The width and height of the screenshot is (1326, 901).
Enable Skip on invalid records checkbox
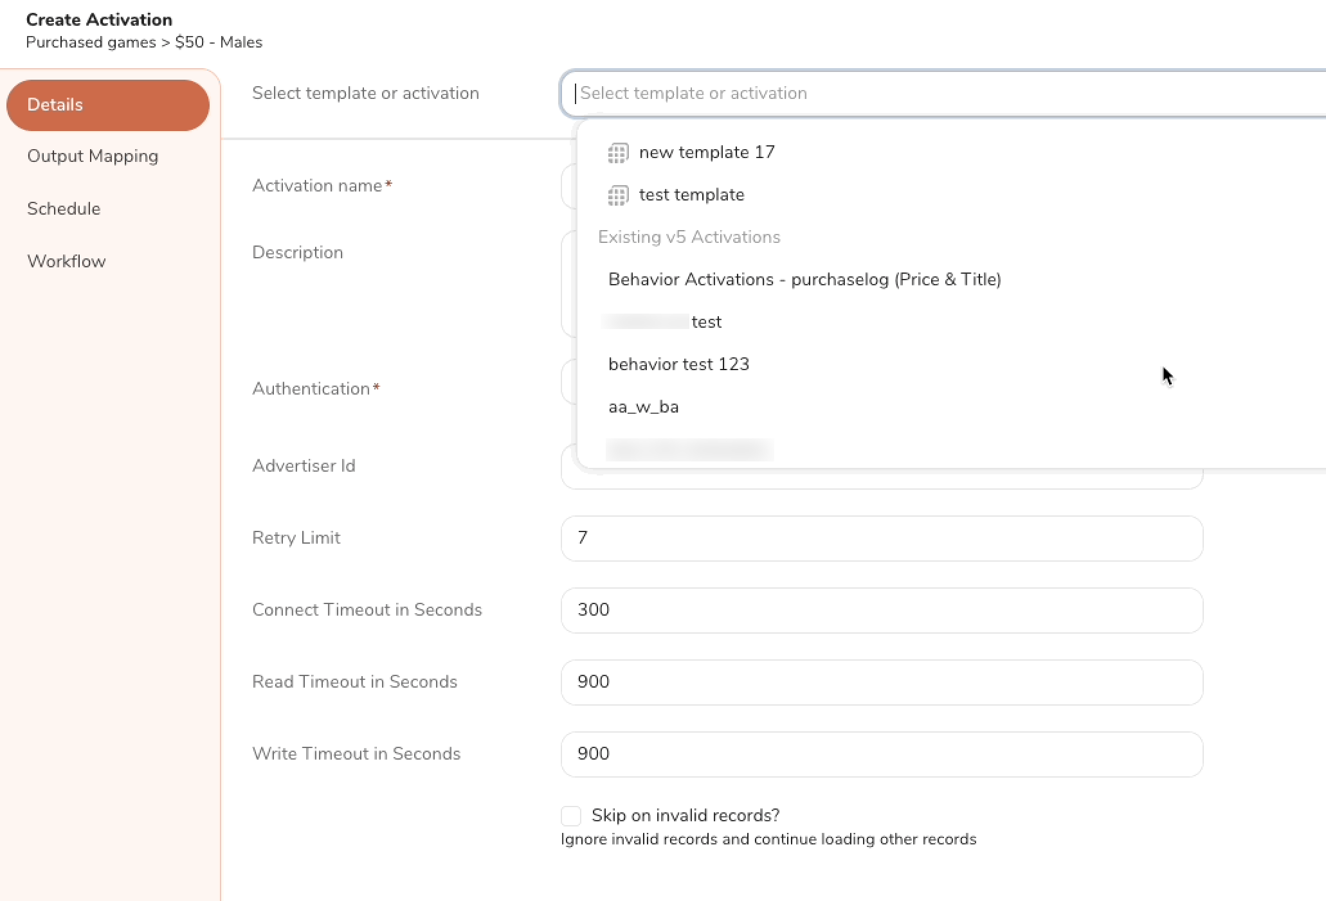point(571,816)
